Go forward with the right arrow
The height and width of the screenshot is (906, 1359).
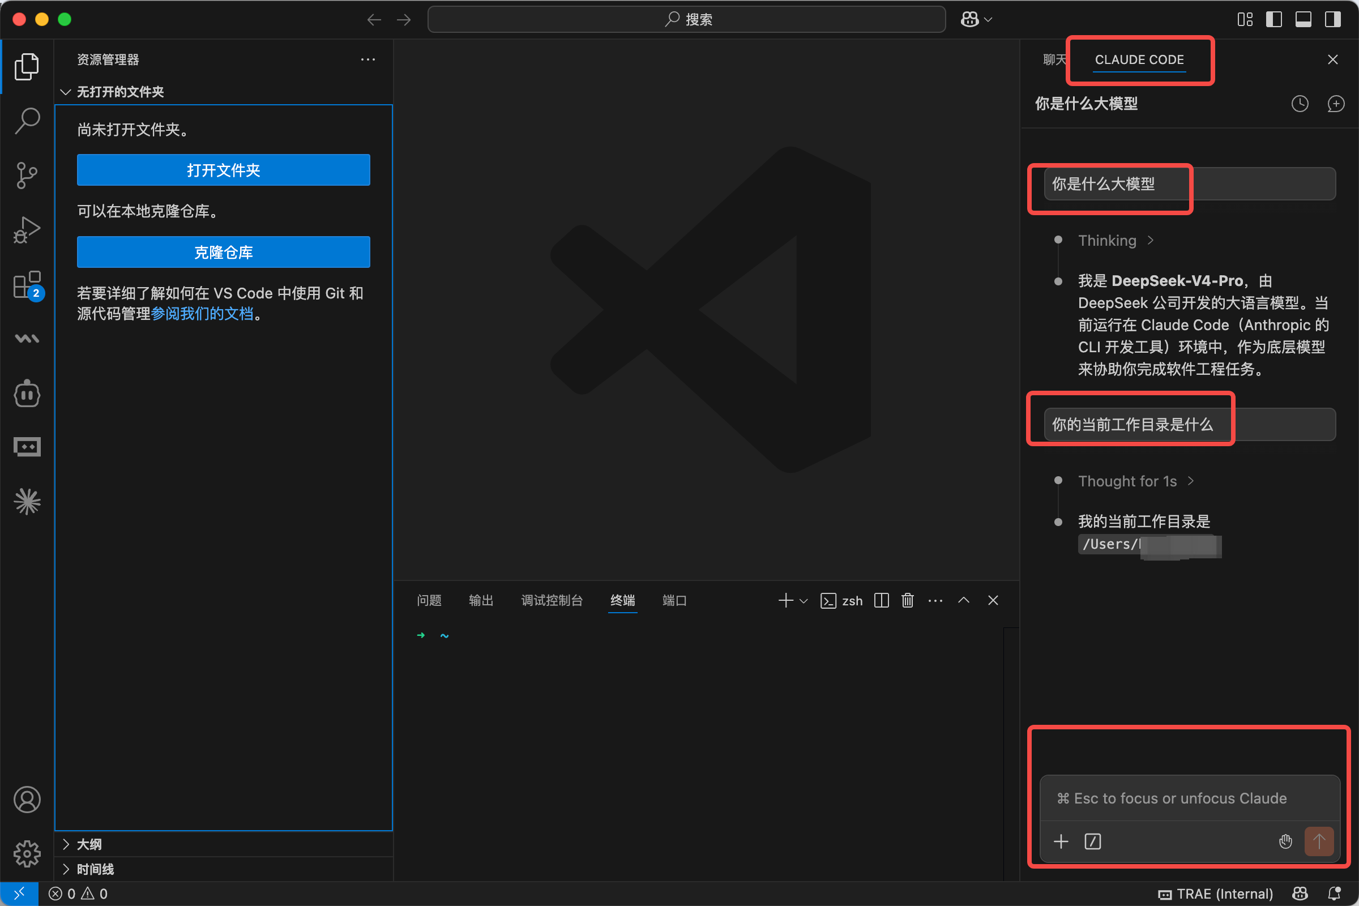coord(404,20)
